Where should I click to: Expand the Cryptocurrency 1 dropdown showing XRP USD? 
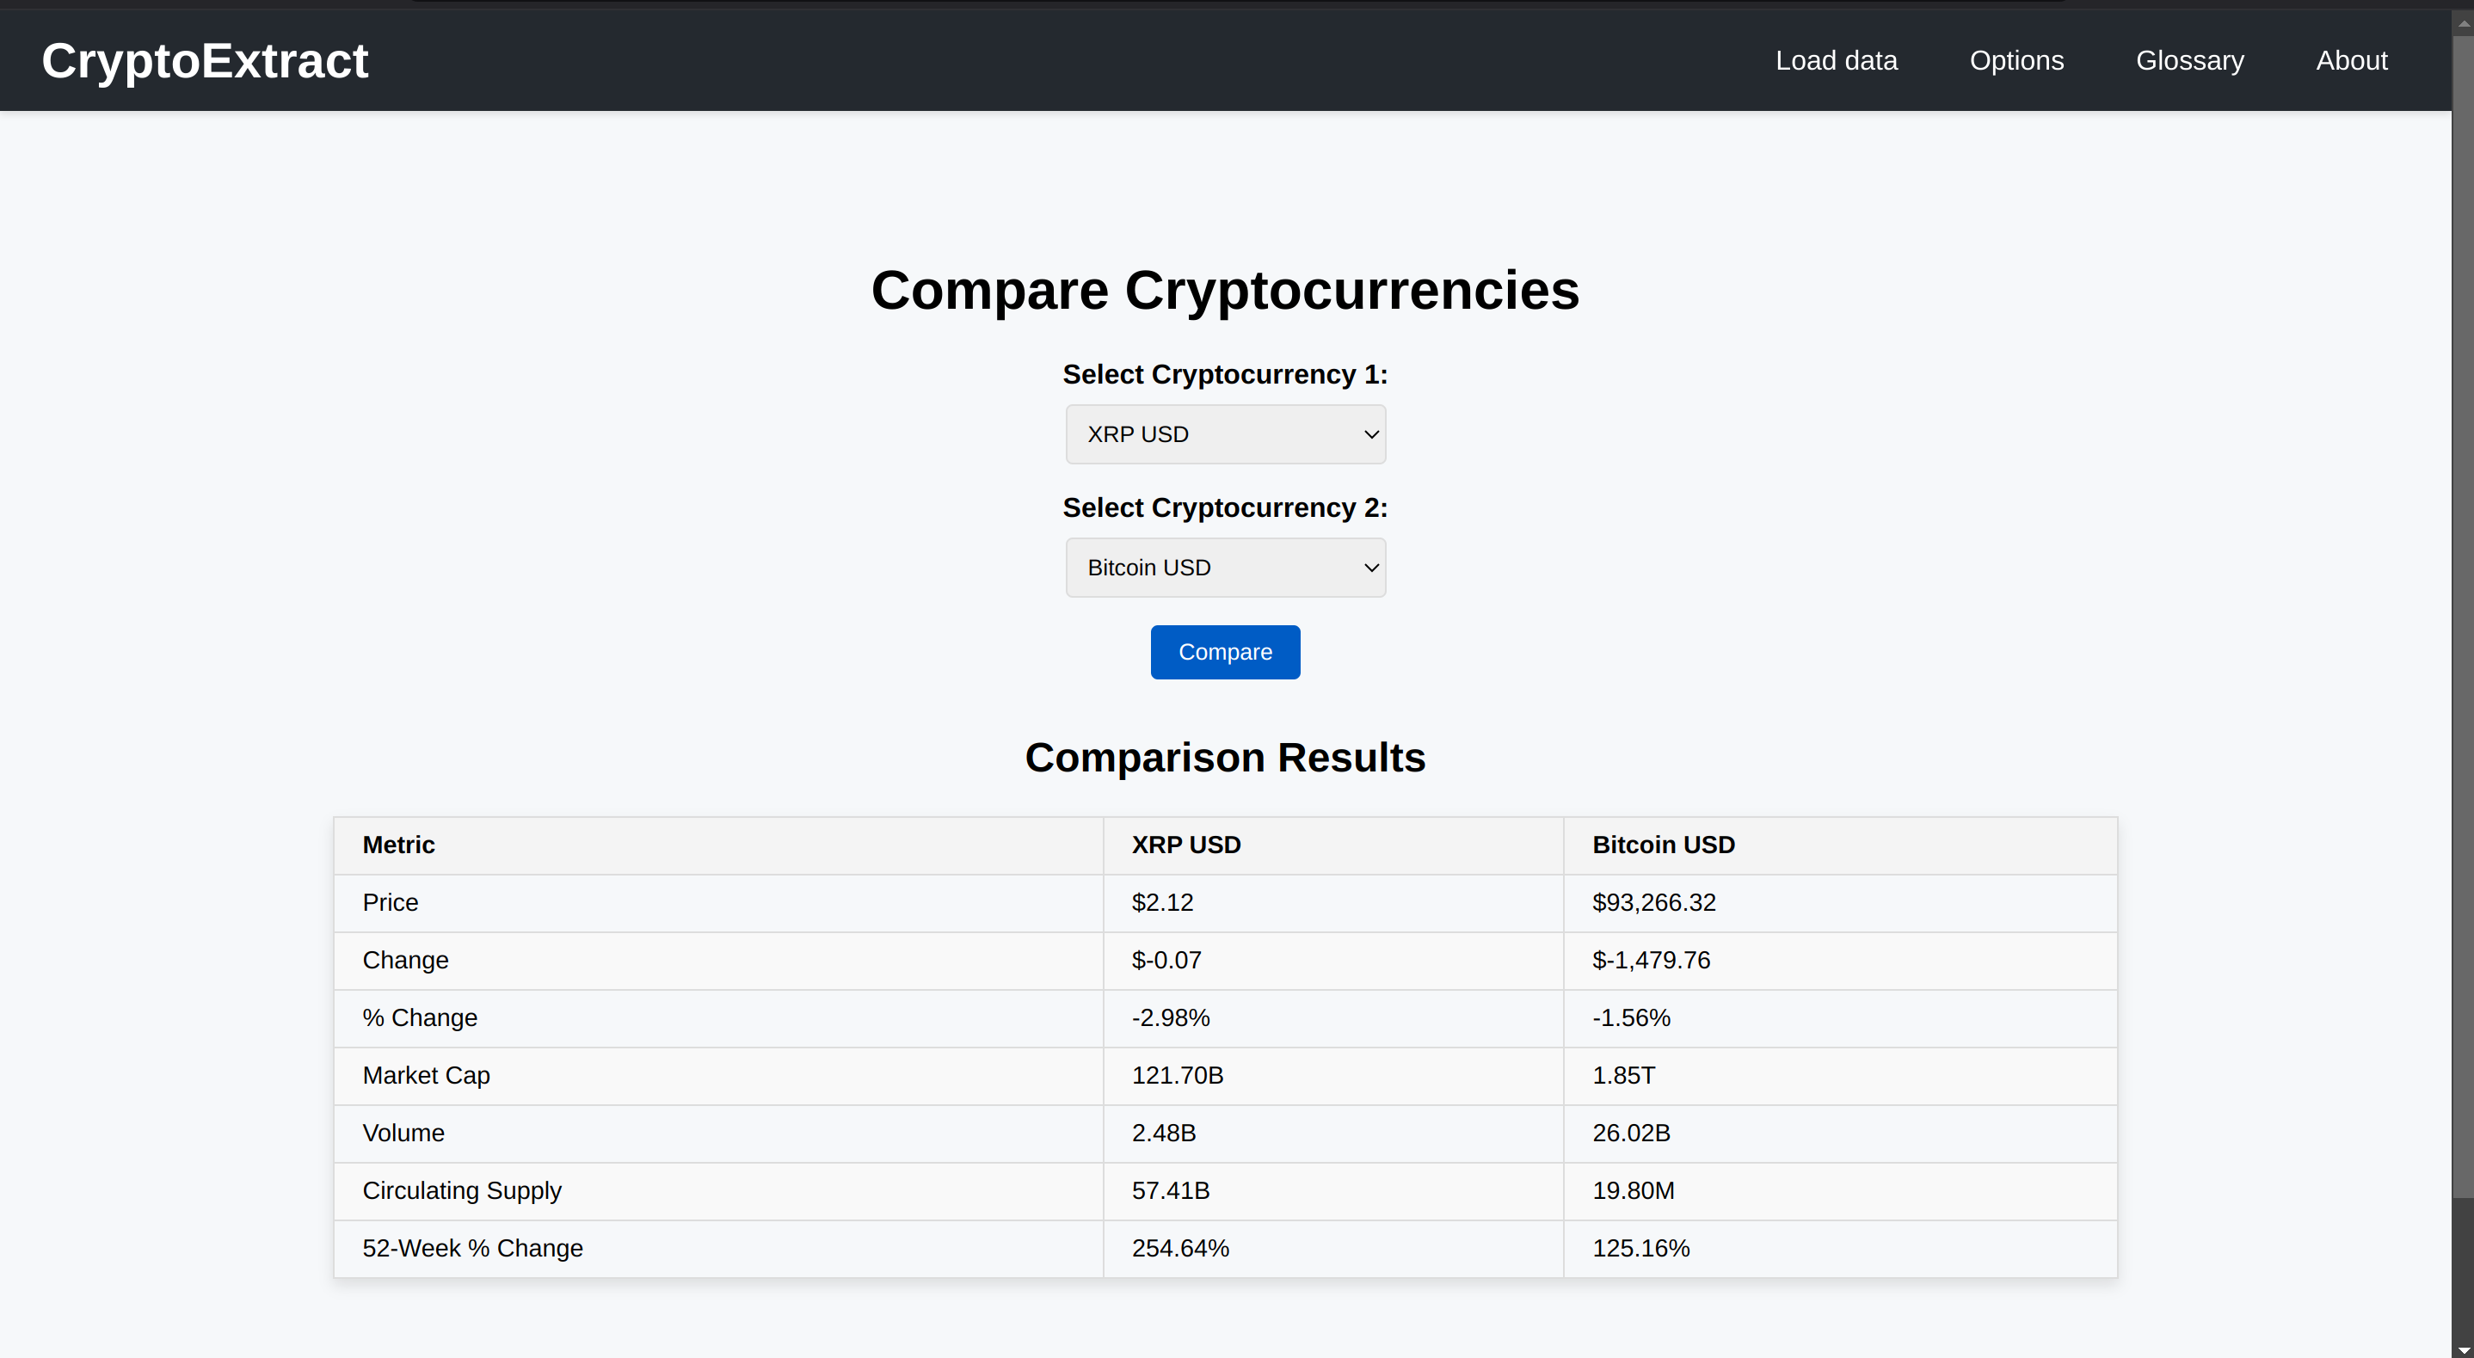pyautogui.click(x=1224, y=434)
